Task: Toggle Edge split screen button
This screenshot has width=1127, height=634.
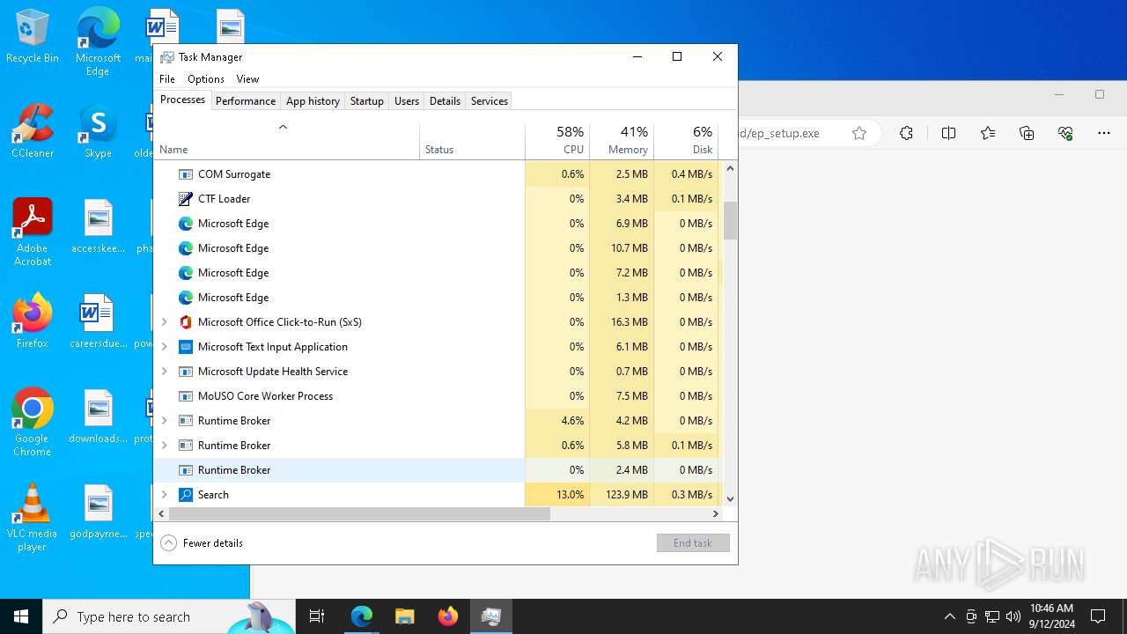Action: (948, 133)
